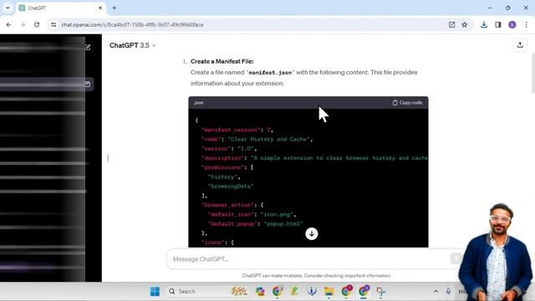Click the "Create a Manifest File:" heading
Image resolution: width=535 pixels, height=301 pixels.
coord(222,61)
